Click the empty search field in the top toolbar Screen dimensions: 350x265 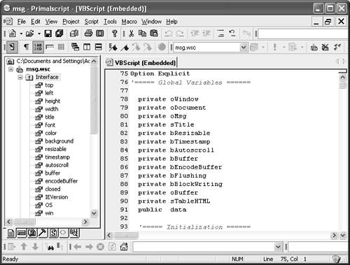[x=302, y=34]
